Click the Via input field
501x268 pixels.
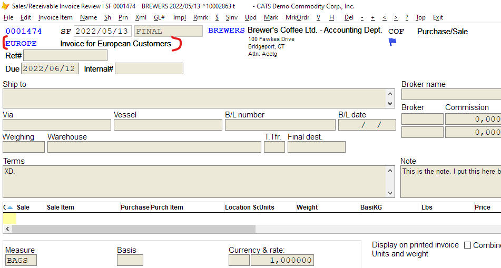point(57,125)
